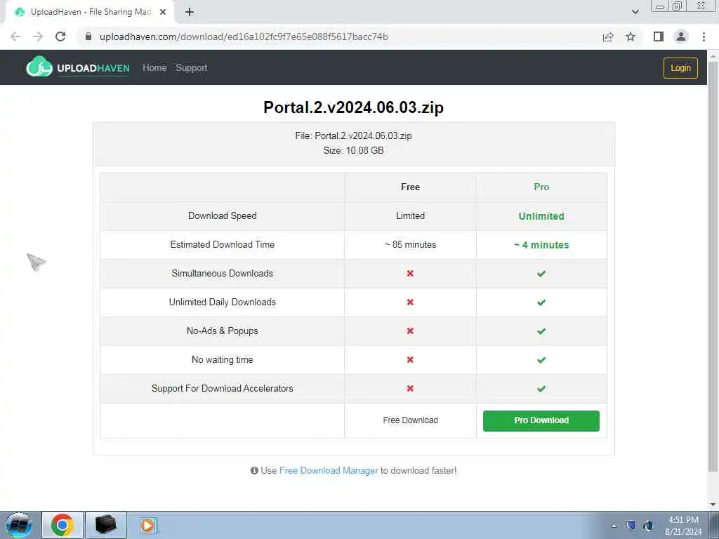Viewport: 719px width, 539px height.
Task: Click the green check for Unlimited Daily Downloads
Action: click(541, 302)
